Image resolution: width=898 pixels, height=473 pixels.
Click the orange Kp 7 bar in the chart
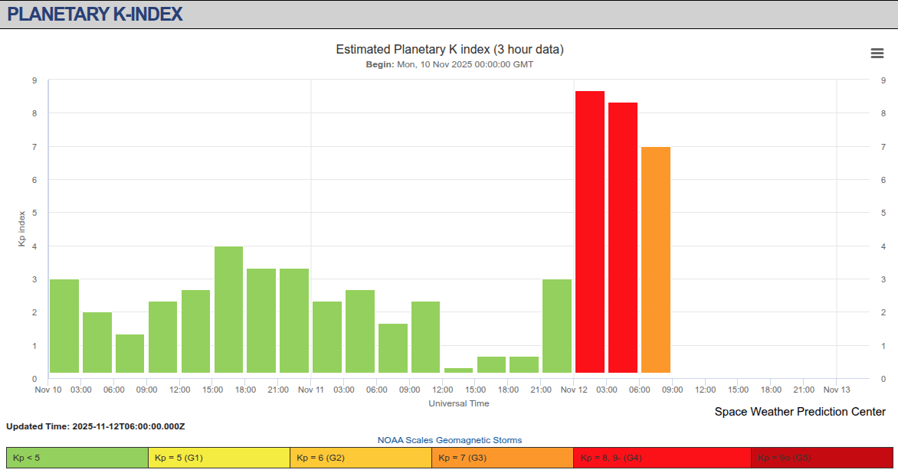point(656,259)
